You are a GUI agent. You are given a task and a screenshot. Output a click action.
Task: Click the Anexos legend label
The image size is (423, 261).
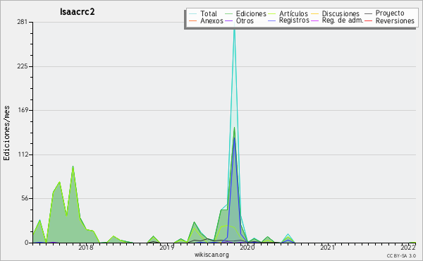pos(211,20)
